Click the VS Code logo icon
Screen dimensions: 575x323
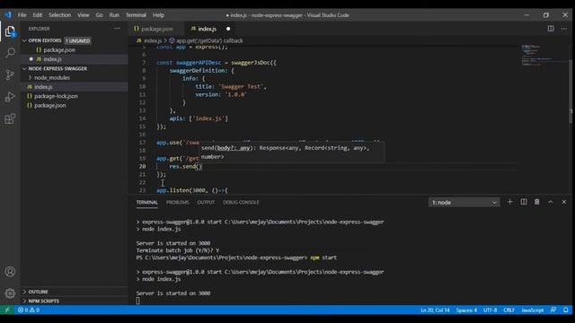point(8,15)
